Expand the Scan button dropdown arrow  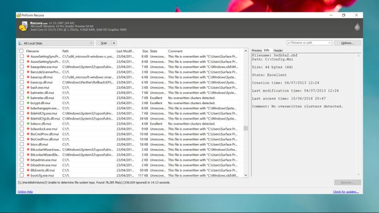[114, 43]
